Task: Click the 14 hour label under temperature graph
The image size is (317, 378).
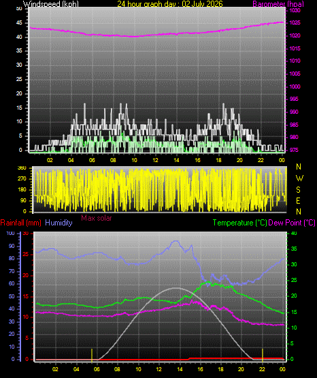Action: pos(180,369)
